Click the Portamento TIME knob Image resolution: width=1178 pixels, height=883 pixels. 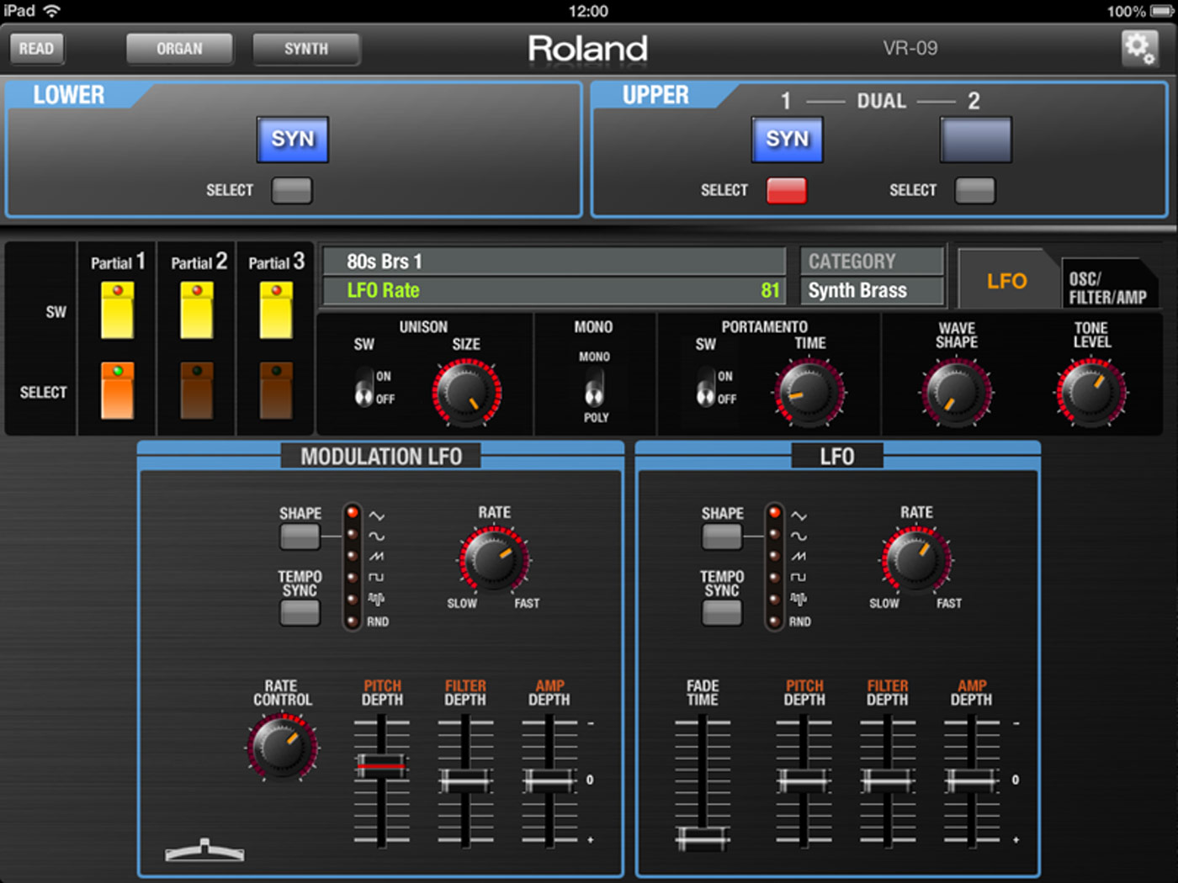(x=809, y=392)
